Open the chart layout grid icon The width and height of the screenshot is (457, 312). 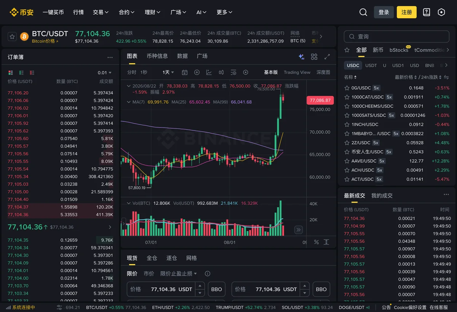(x=314, y=57)
